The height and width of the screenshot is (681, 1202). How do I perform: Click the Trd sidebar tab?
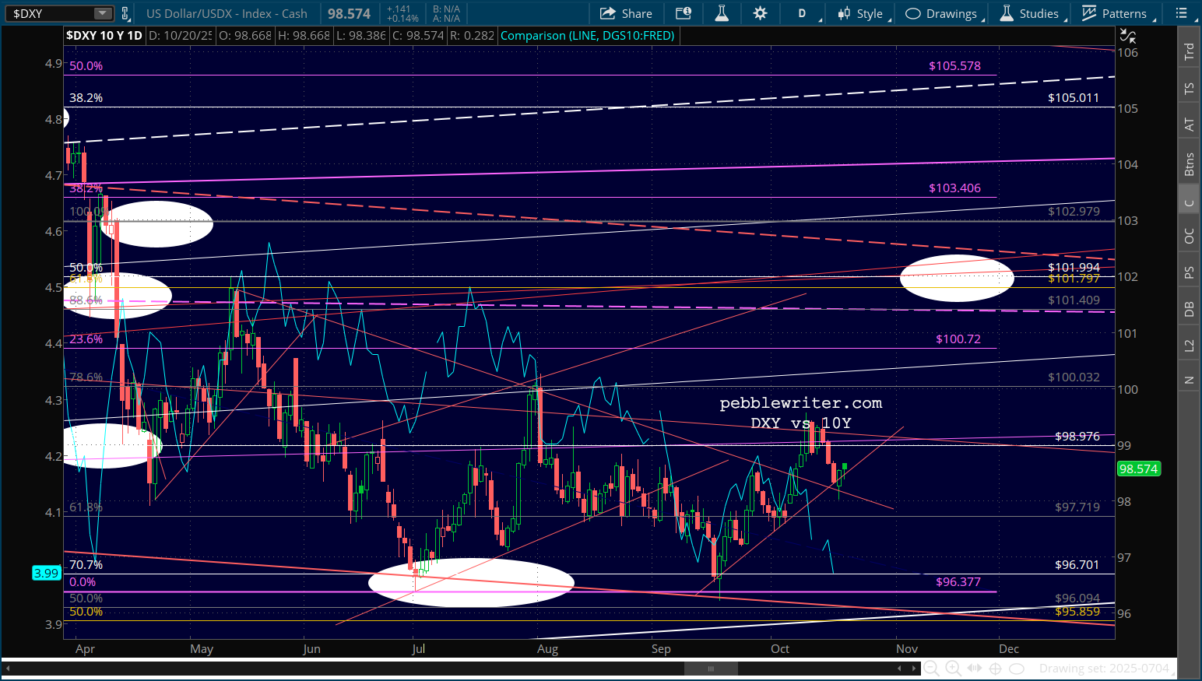pos(1189,52)
